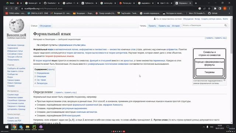Open Windows Start menu
The height and width of the screenshot is (133, 236).
point(7,127)
